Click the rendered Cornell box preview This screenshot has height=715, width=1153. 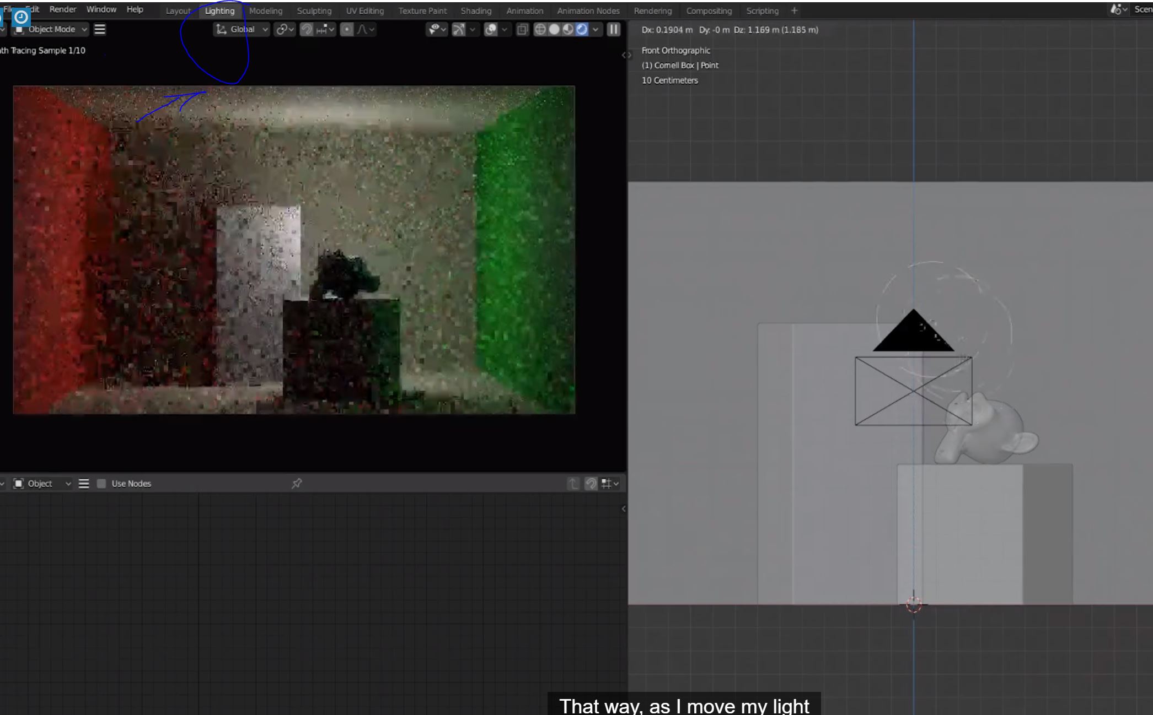pyautogui.click(x=294, y=250)
